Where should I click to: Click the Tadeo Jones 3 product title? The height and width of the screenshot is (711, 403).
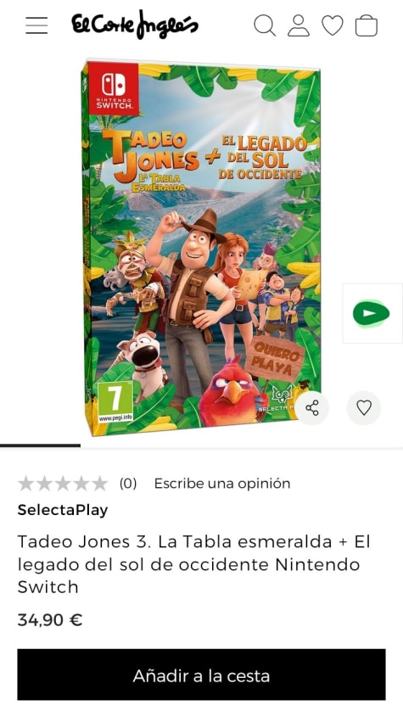(x=194, y=564)
